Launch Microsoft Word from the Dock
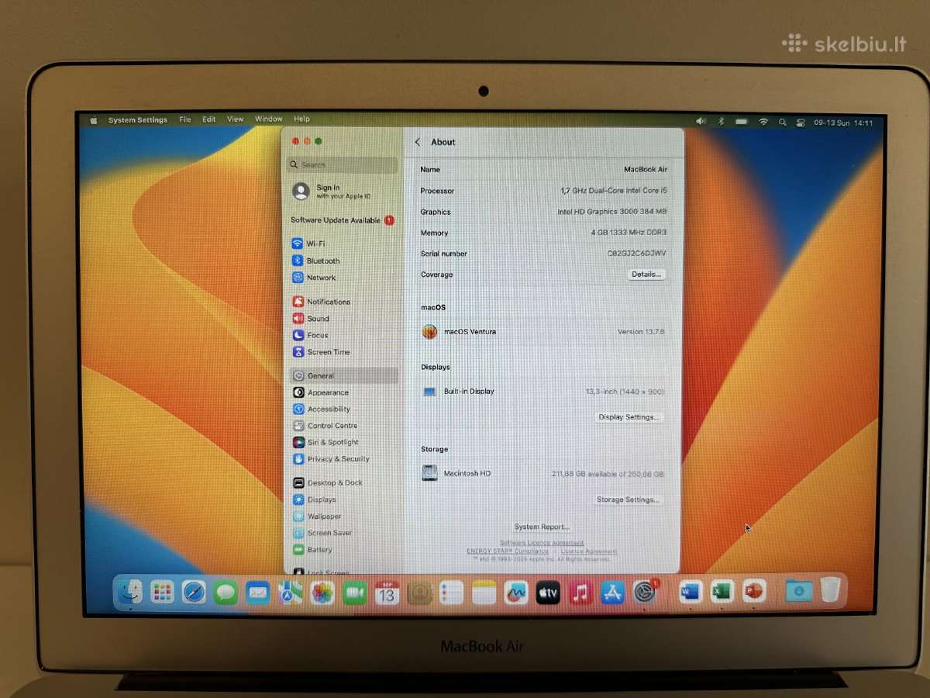 690,592
